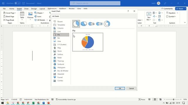Select the standard Pie chart subtype icon

pyautogui.click(x=76, y=24)
